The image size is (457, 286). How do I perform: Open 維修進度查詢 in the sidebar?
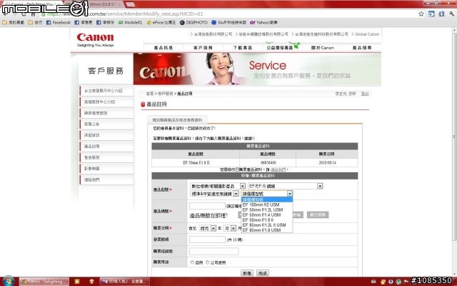[x=106, y=113]
